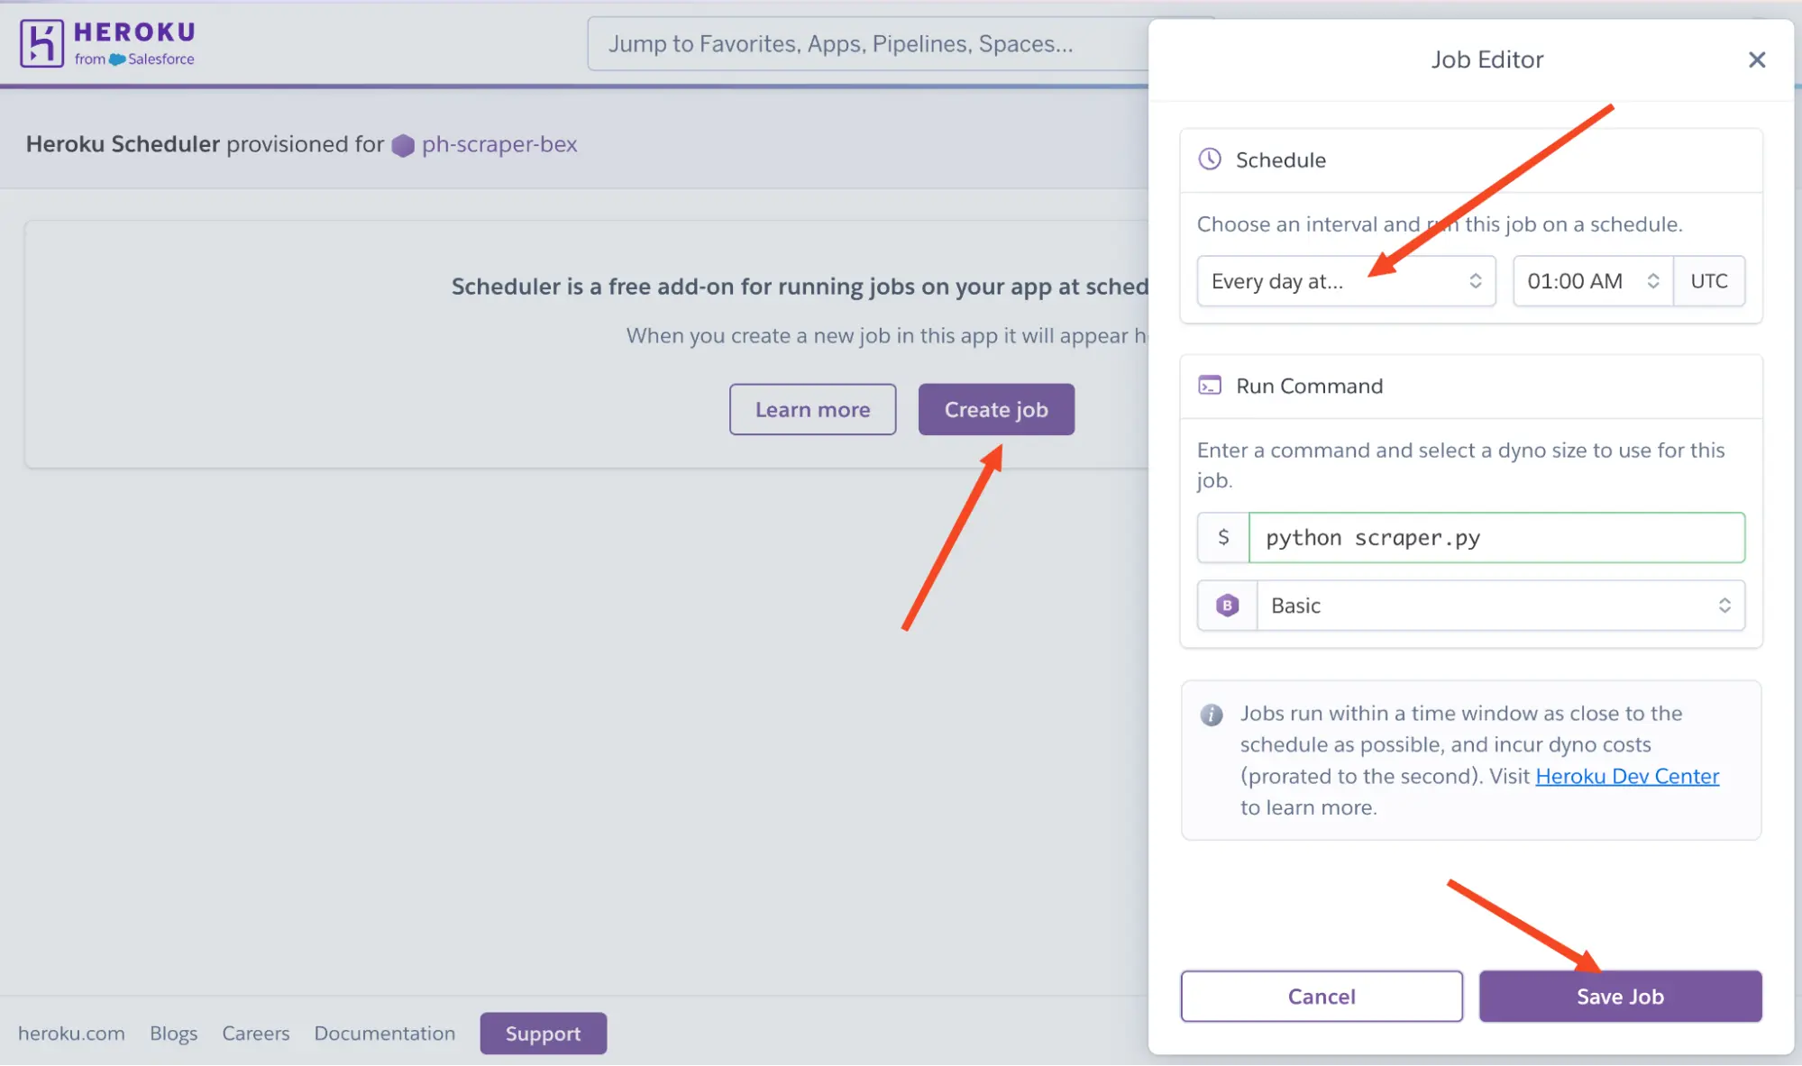Click the Learn more button
The image size is (1802, 1066).
point(811,409)
